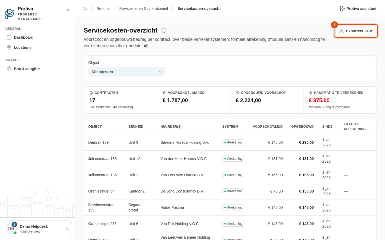Screen dimensions: 385x240
Task: Open Dashboard from the sidebar
Action: 37,37
